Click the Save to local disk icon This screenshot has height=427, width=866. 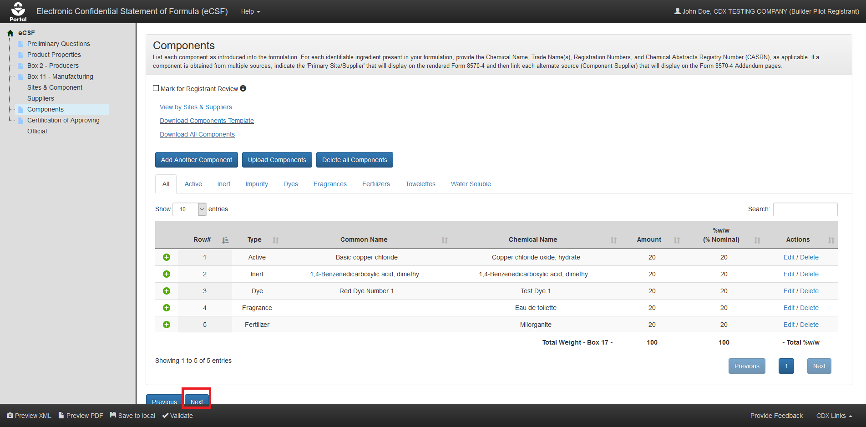coord(113,415)
